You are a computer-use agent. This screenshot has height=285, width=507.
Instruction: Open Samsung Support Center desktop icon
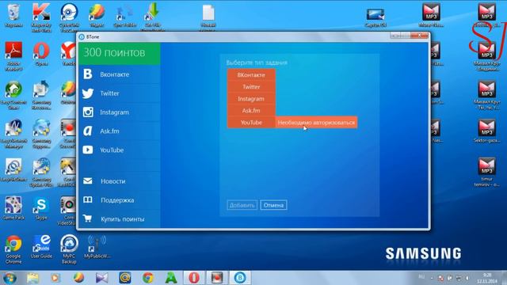(x=41, y=134)
